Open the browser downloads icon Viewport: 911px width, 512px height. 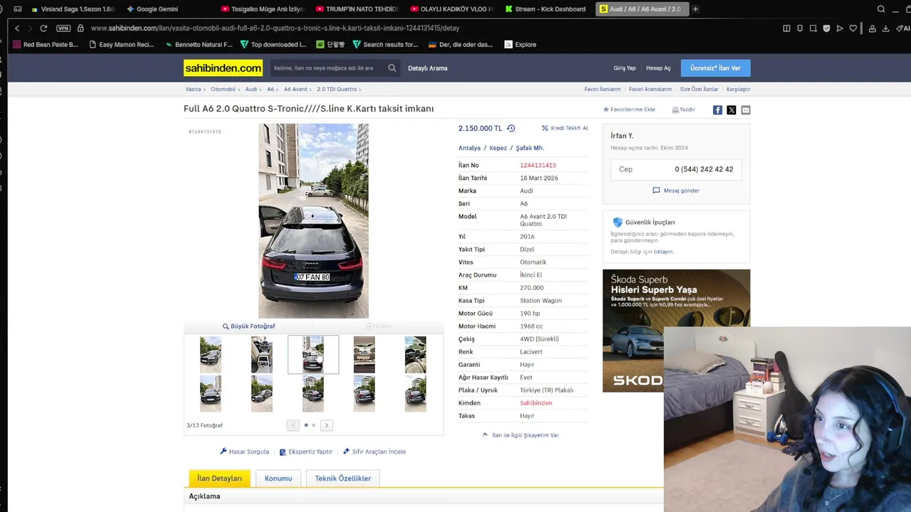pyautogui.click(x=885, y=28)
